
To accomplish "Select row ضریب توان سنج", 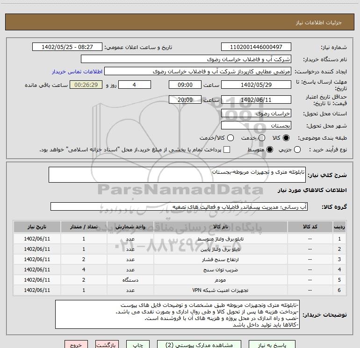I will (x=180, y=270).
